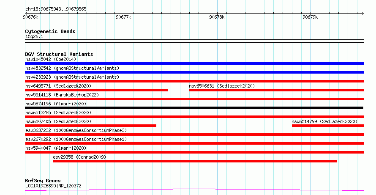376x195 pixels.
Task: Click the 90679k ruler marker
Action: pos(310,17)
